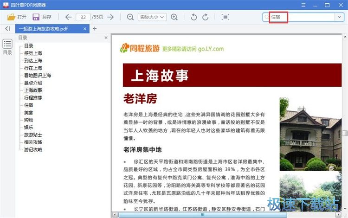Viewport: 348px width, 218px height.
Task: Click horizontal scrollbar left arrow
Action: tap(115, 215)
